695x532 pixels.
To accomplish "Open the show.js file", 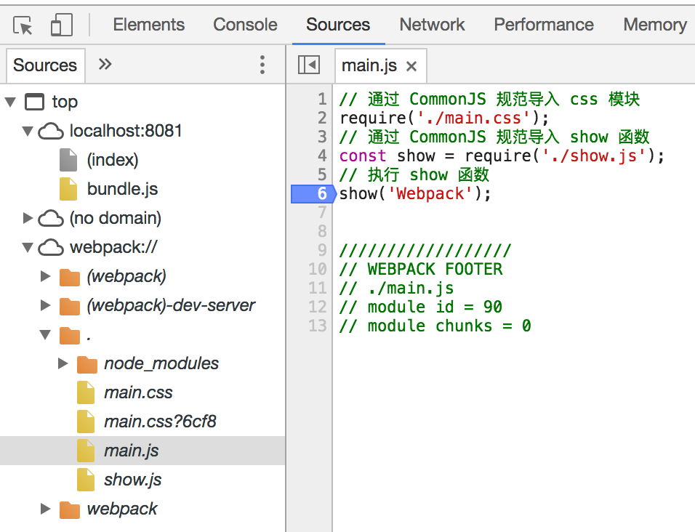I will click(x=132, y=480).
